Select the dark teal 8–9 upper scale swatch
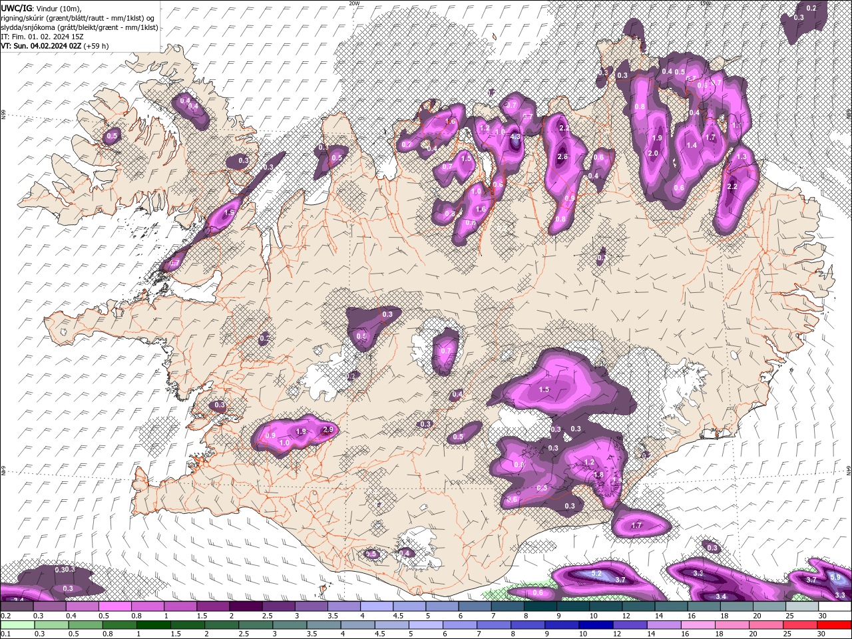Viewport: 852px width, 639px height. pos(540,606)
